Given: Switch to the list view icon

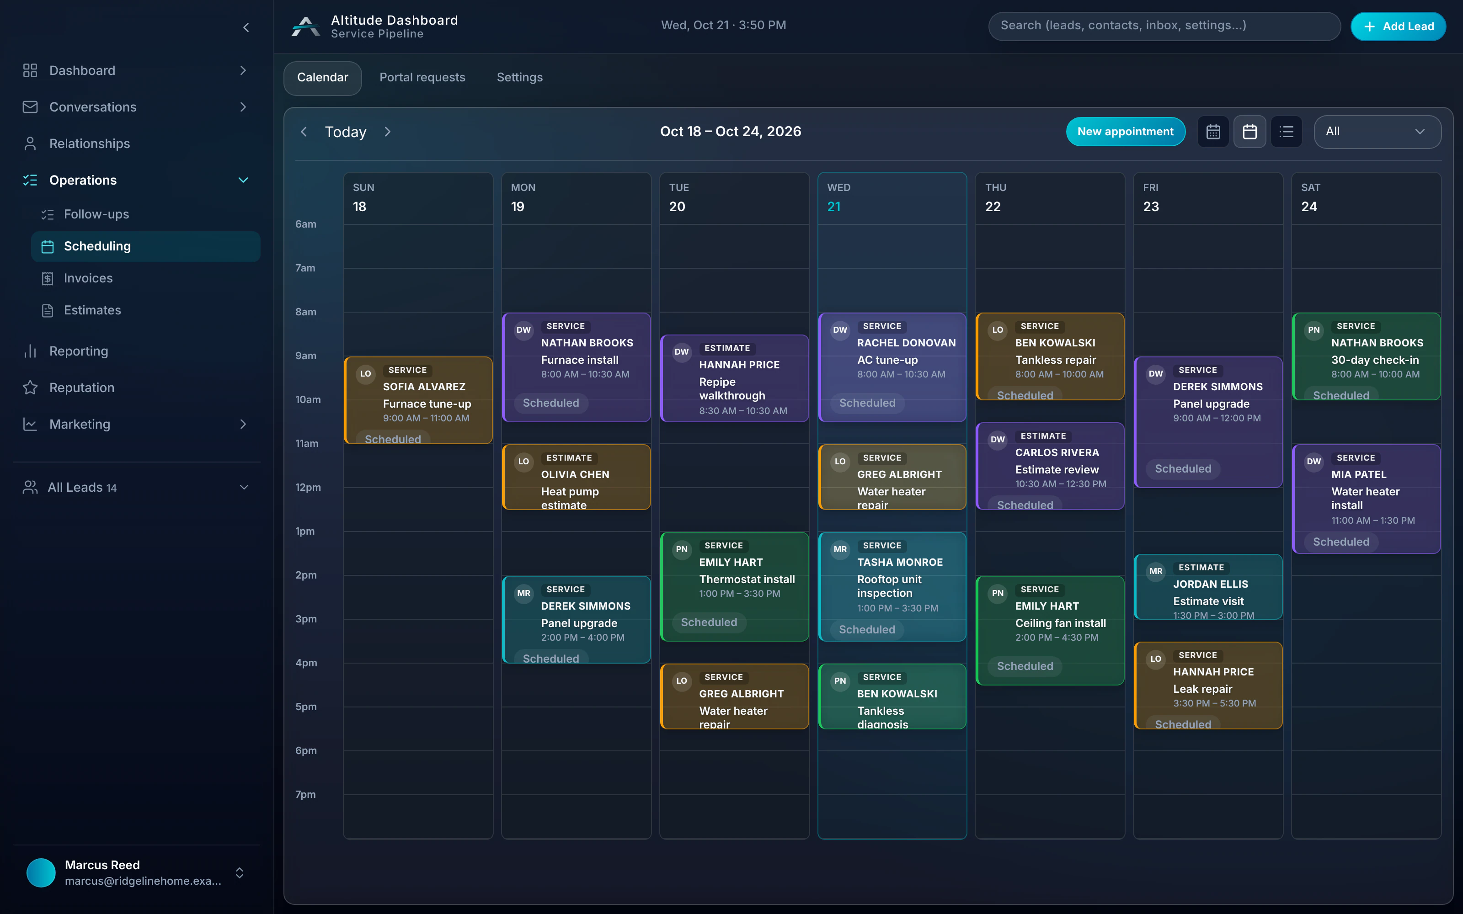Looking at the screenshot, I should pyautogui.click(x=1286, y=132).
